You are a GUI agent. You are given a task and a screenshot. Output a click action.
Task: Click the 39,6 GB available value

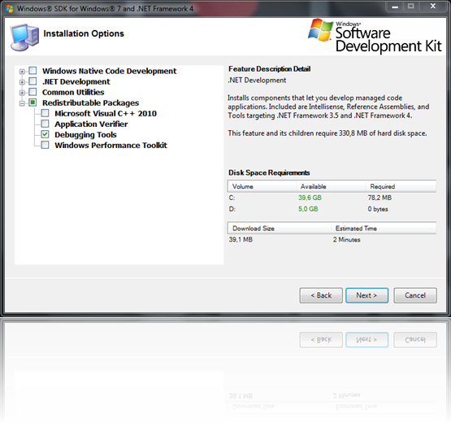(x=310, y=198)
